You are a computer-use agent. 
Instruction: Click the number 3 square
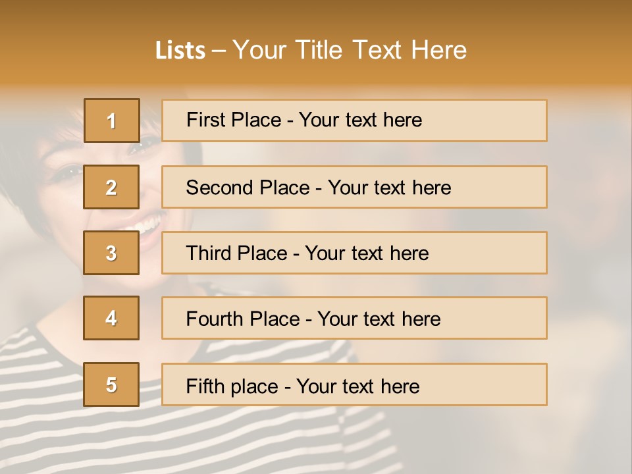click(x=111, y=253)
